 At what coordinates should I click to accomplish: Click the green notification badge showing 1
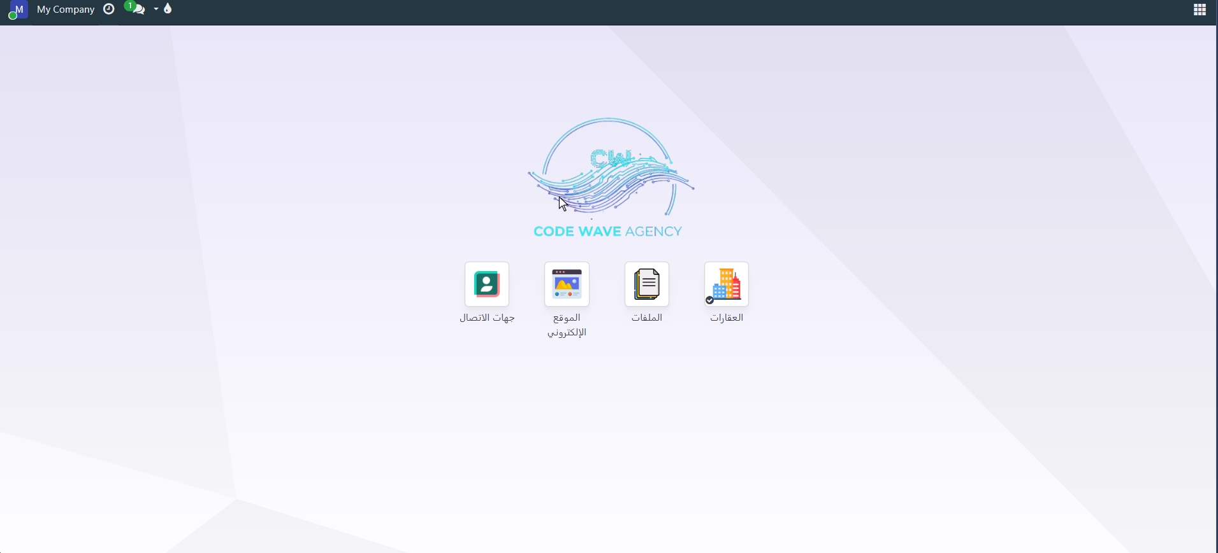tap(129, 6)
